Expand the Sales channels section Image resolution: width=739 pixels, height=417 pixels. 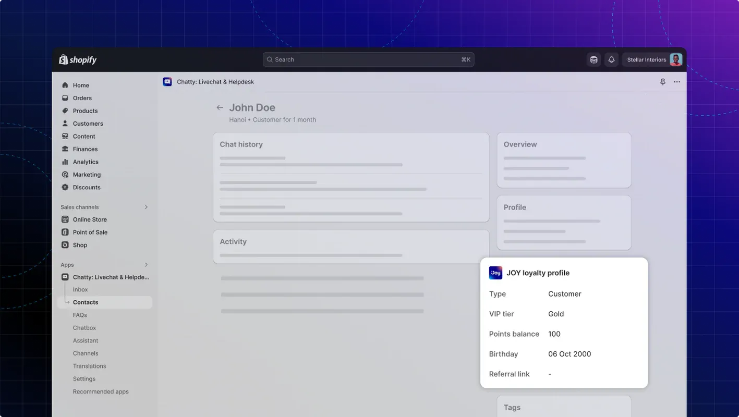click(146, 206)
